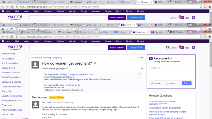This screenshot has height=119, width=212.
Task: Open Weather in the front Yahoo navbar
Action: [60, 41]
